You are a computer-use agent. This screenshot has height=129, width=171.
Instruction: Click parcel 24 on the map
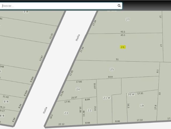pyautogui.click(x=78, y=89)
